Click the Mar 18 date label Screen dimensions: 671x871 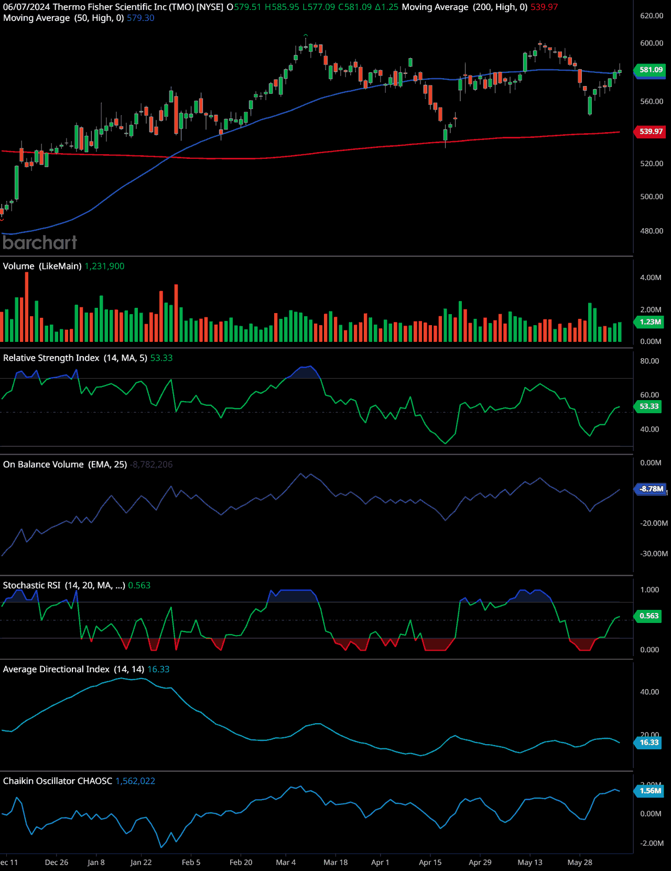point(335,863)
